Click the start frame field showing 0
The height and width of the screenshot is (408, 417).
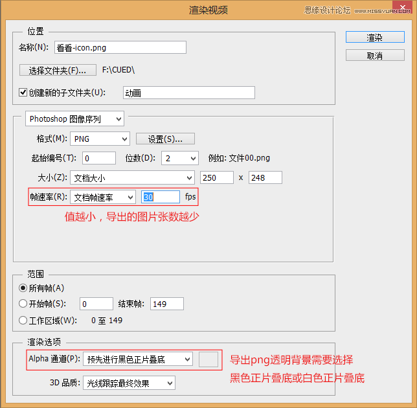[x=96, y=304]
